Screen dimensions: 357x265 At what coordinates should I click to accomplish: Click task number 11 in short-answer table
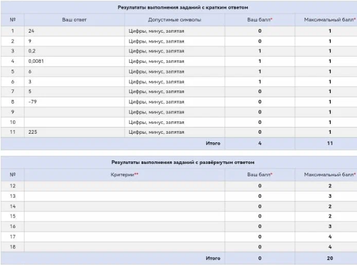pyautogui.click(x=13, y=132)
